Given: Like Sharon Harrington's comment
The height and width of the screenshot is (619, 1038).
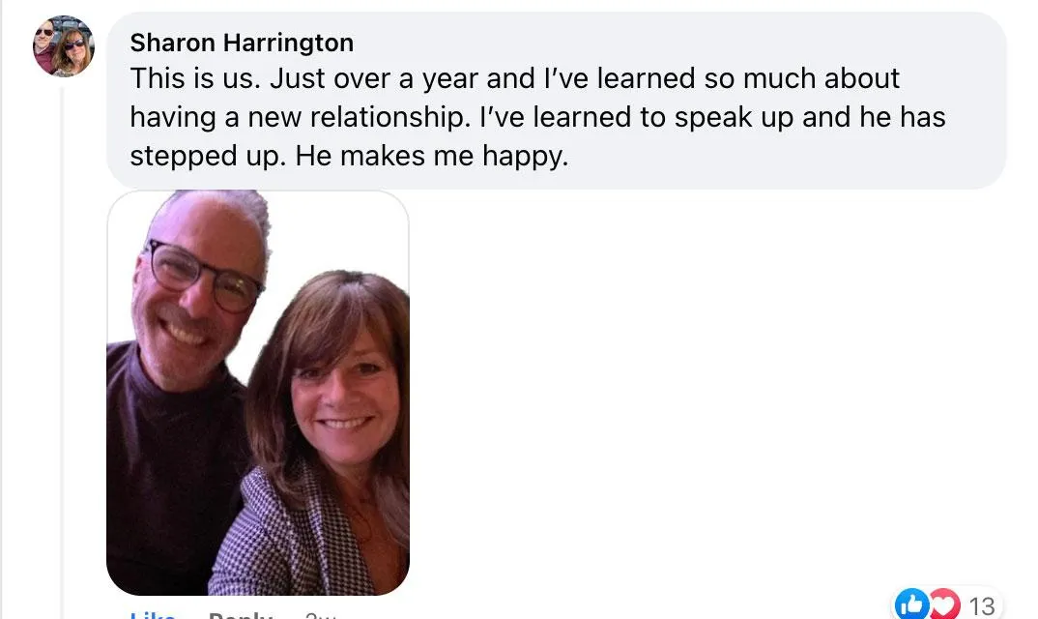Looking at the screenshot, I should [x=153, y=615].
